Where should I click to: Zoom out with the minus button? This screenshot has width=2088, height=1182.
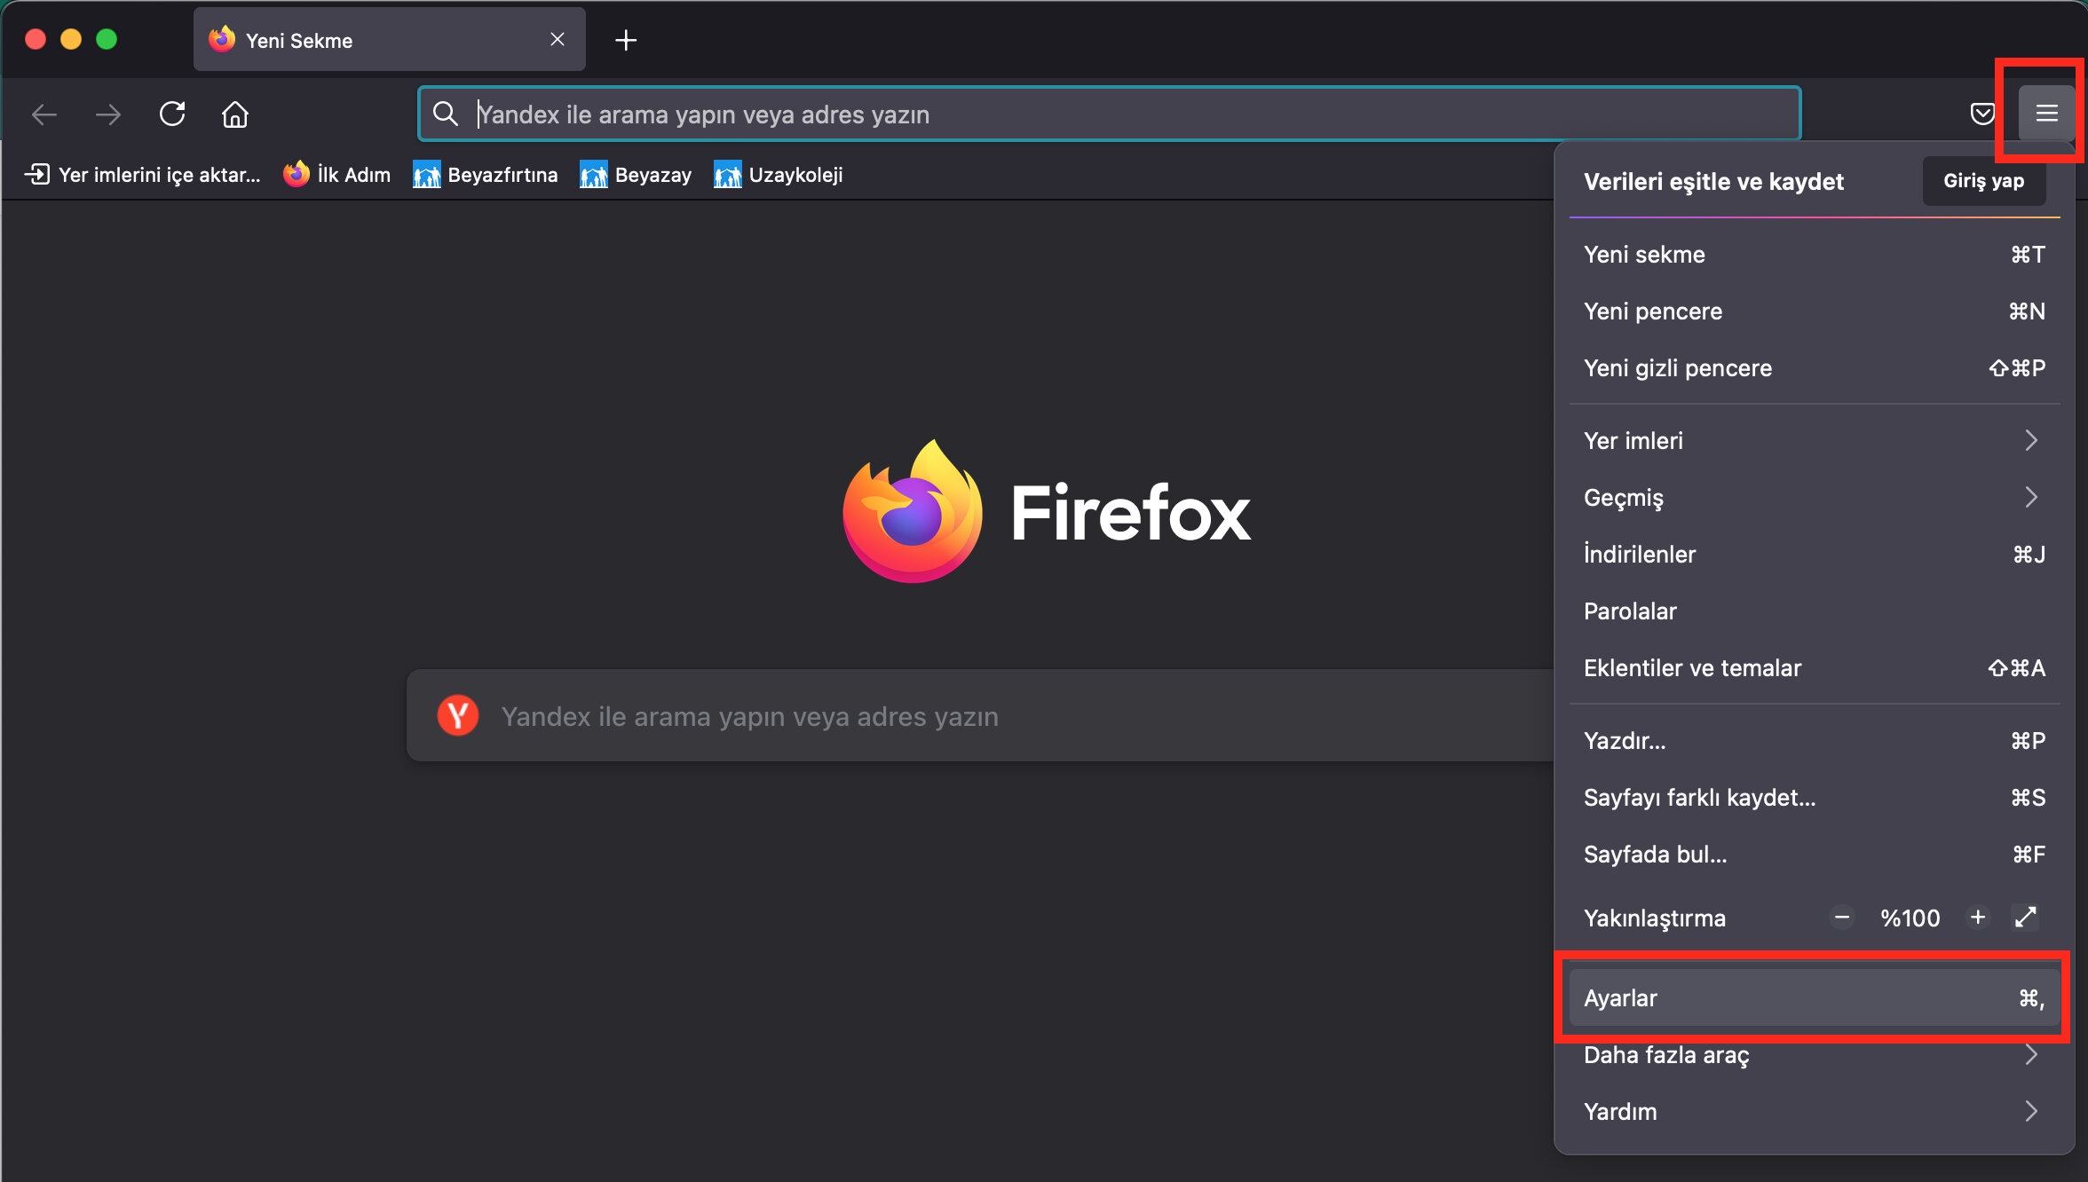pos(1842,918)
